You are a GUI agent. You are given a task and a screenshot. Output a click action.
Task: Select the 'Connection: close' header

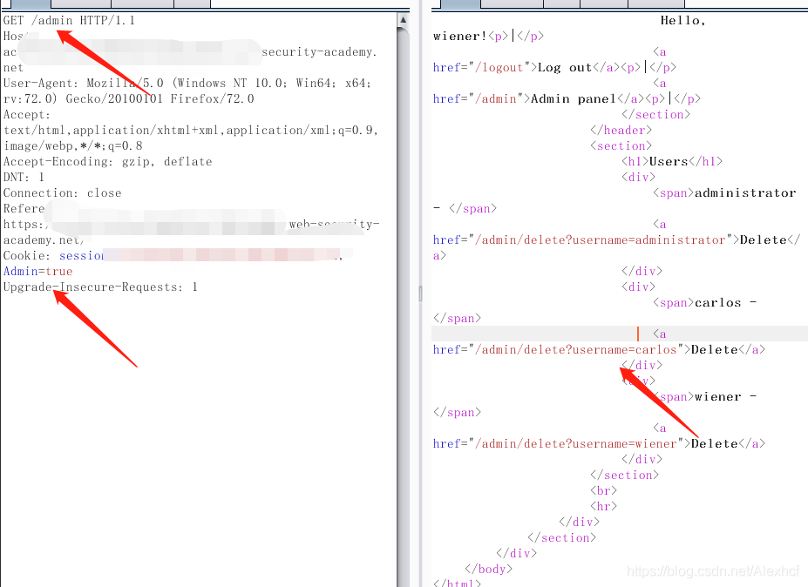pyautogui.click(x=63, y=193)
